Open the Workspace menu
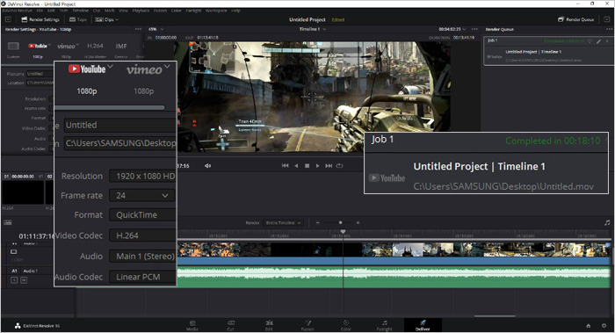Screen dimensions: 615x333 pos(216,11)
